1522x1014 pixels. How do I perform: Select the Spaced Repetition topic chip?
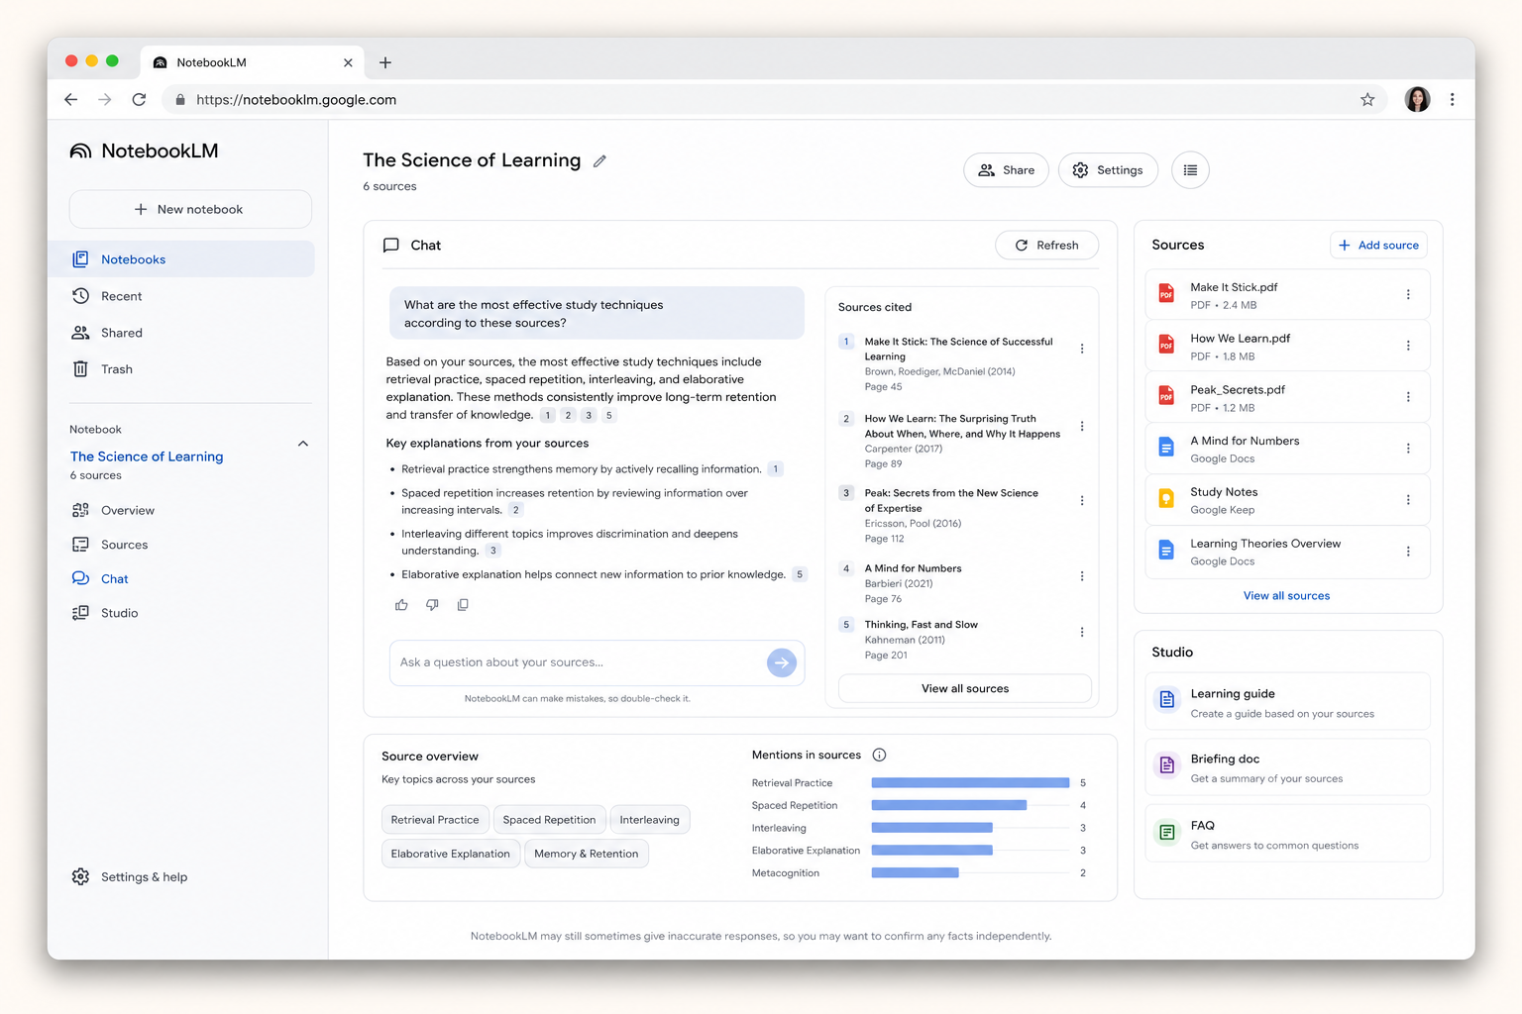[549, 820]
